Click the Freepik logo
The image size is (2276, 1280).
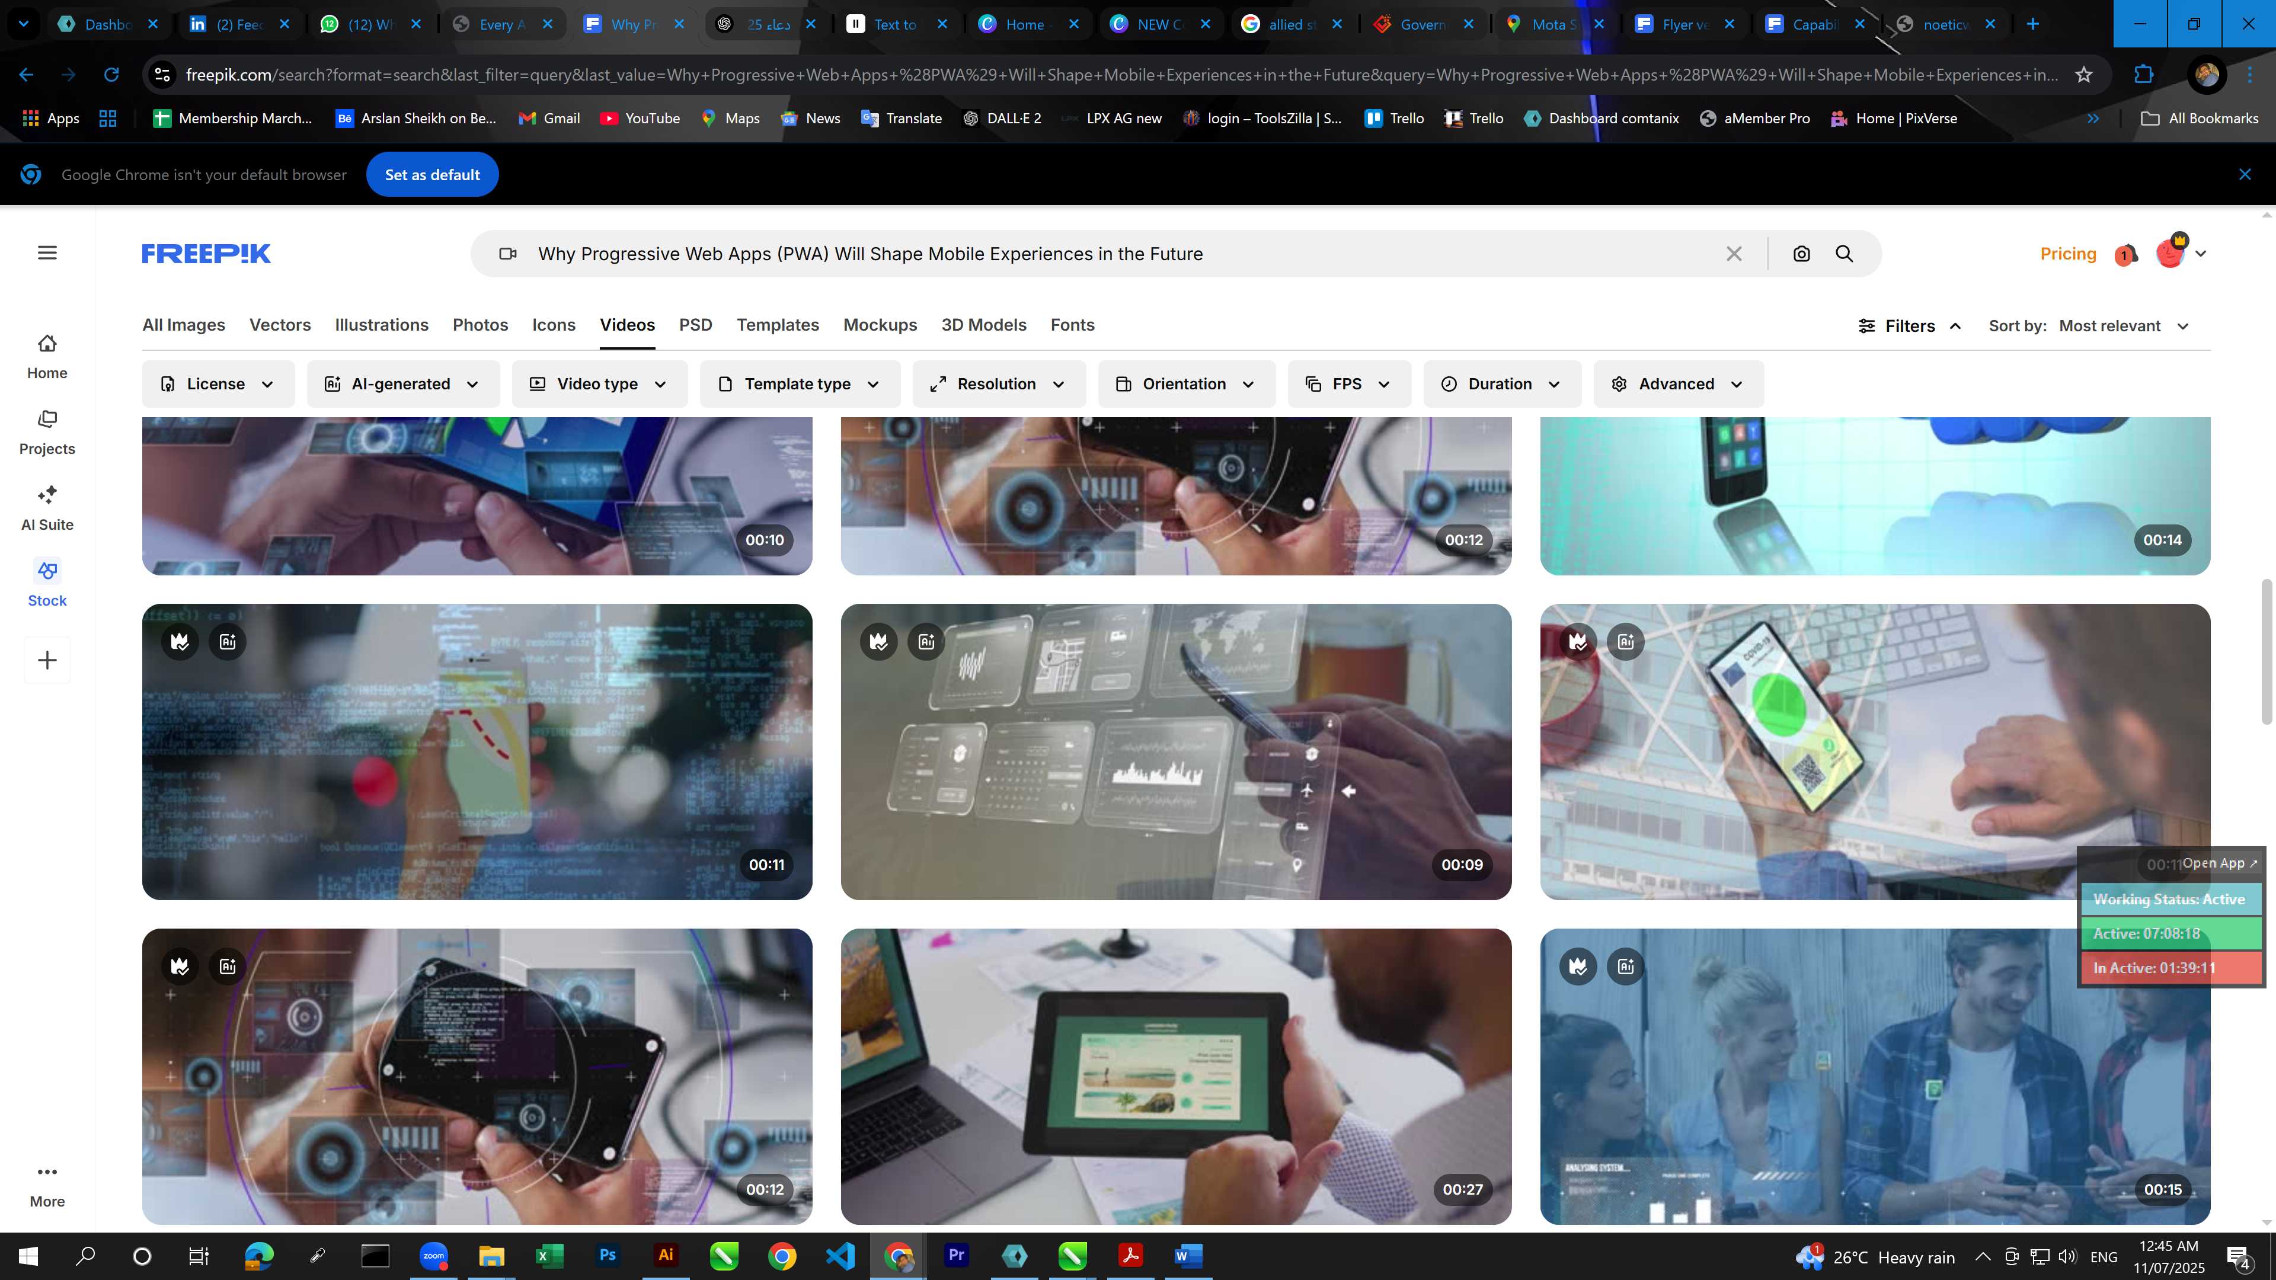[x=206, y=254]
